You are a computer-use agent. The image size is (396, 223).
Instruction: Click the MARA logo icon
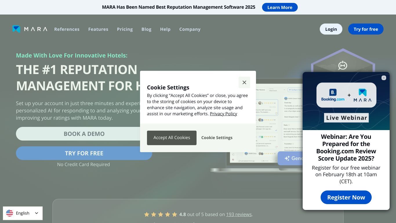[16, 29]
